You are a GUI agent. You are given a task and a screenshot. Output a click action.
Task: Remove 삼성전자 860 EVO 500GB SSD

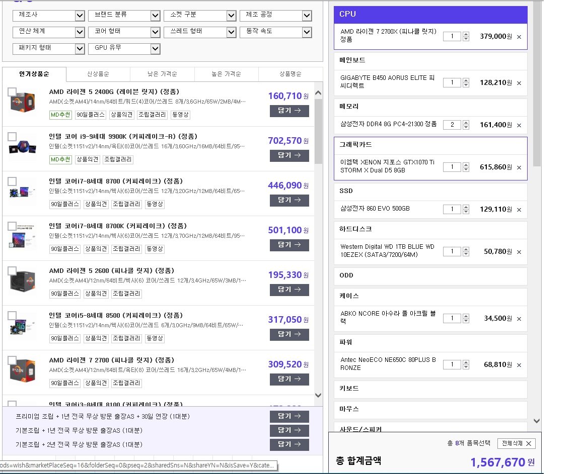(519, 210)
